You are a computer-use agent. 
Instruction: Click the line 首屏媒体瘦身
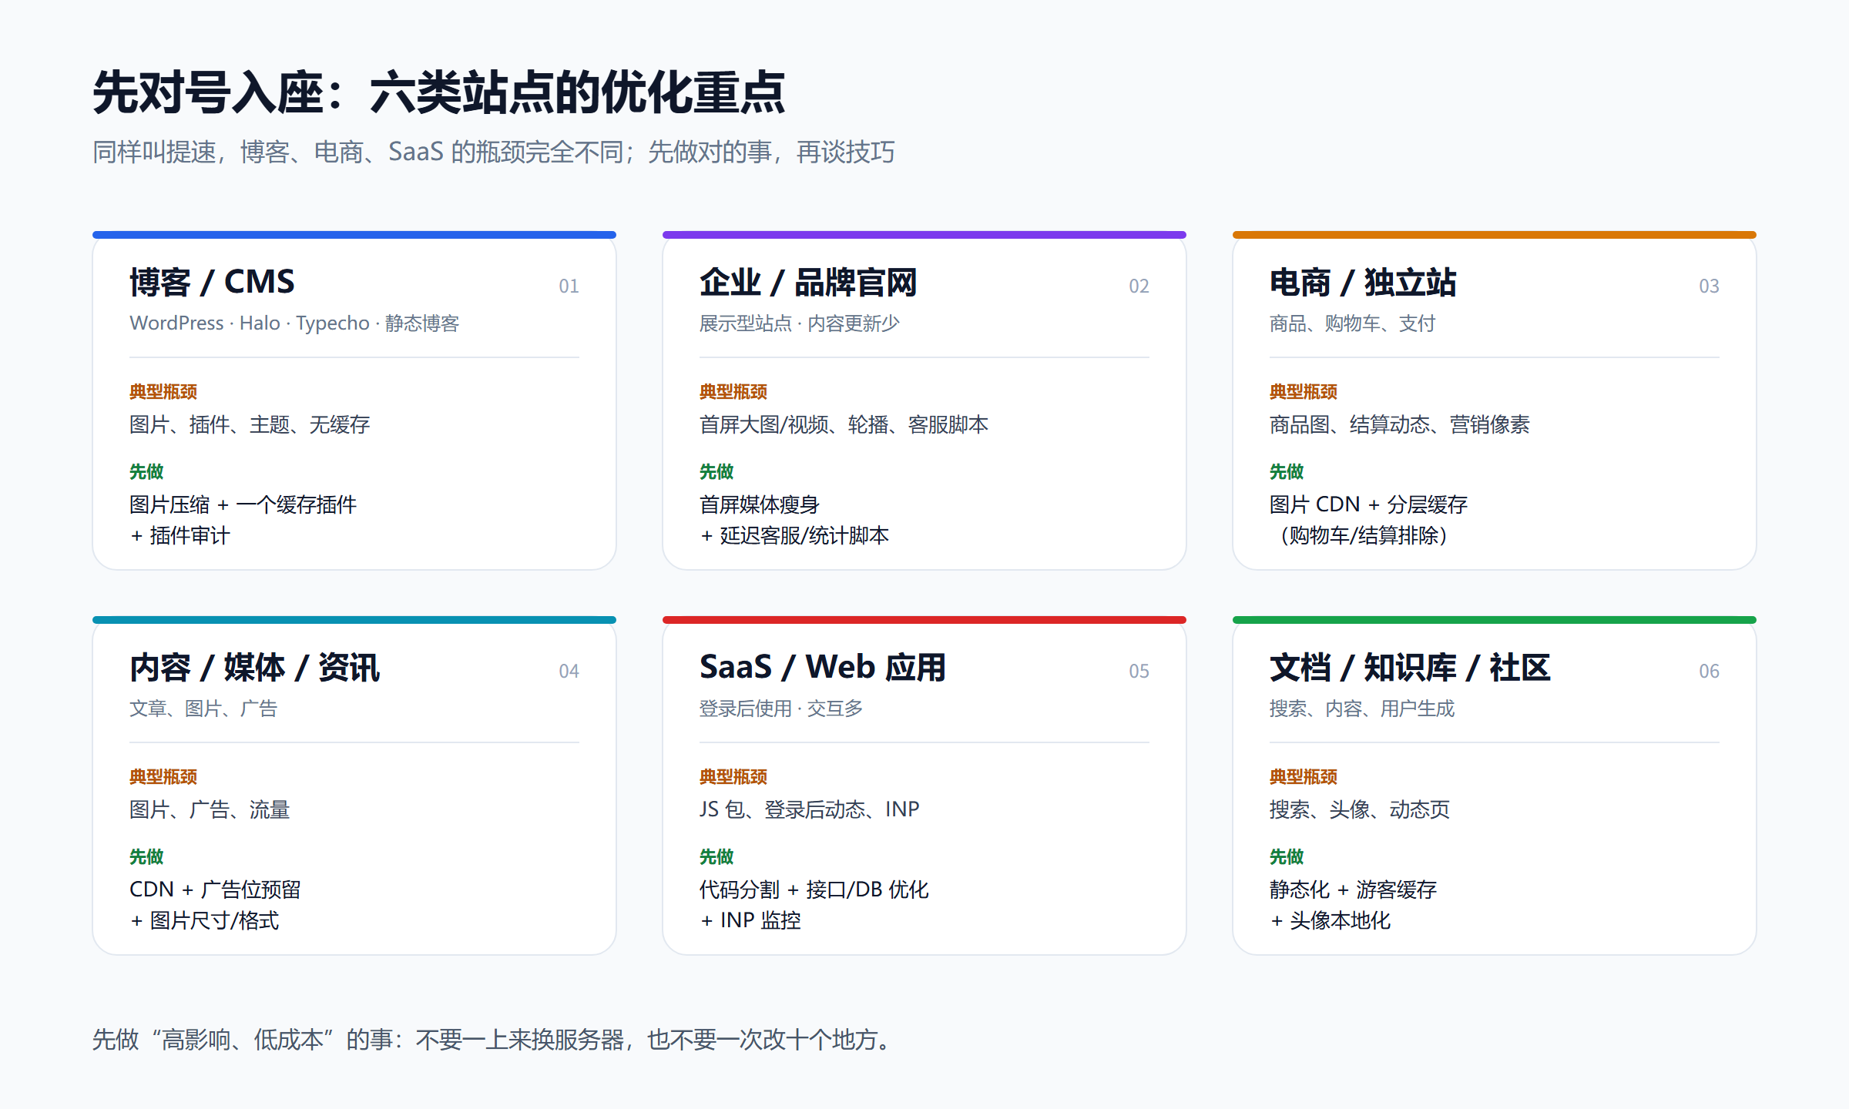coord(759,504)
